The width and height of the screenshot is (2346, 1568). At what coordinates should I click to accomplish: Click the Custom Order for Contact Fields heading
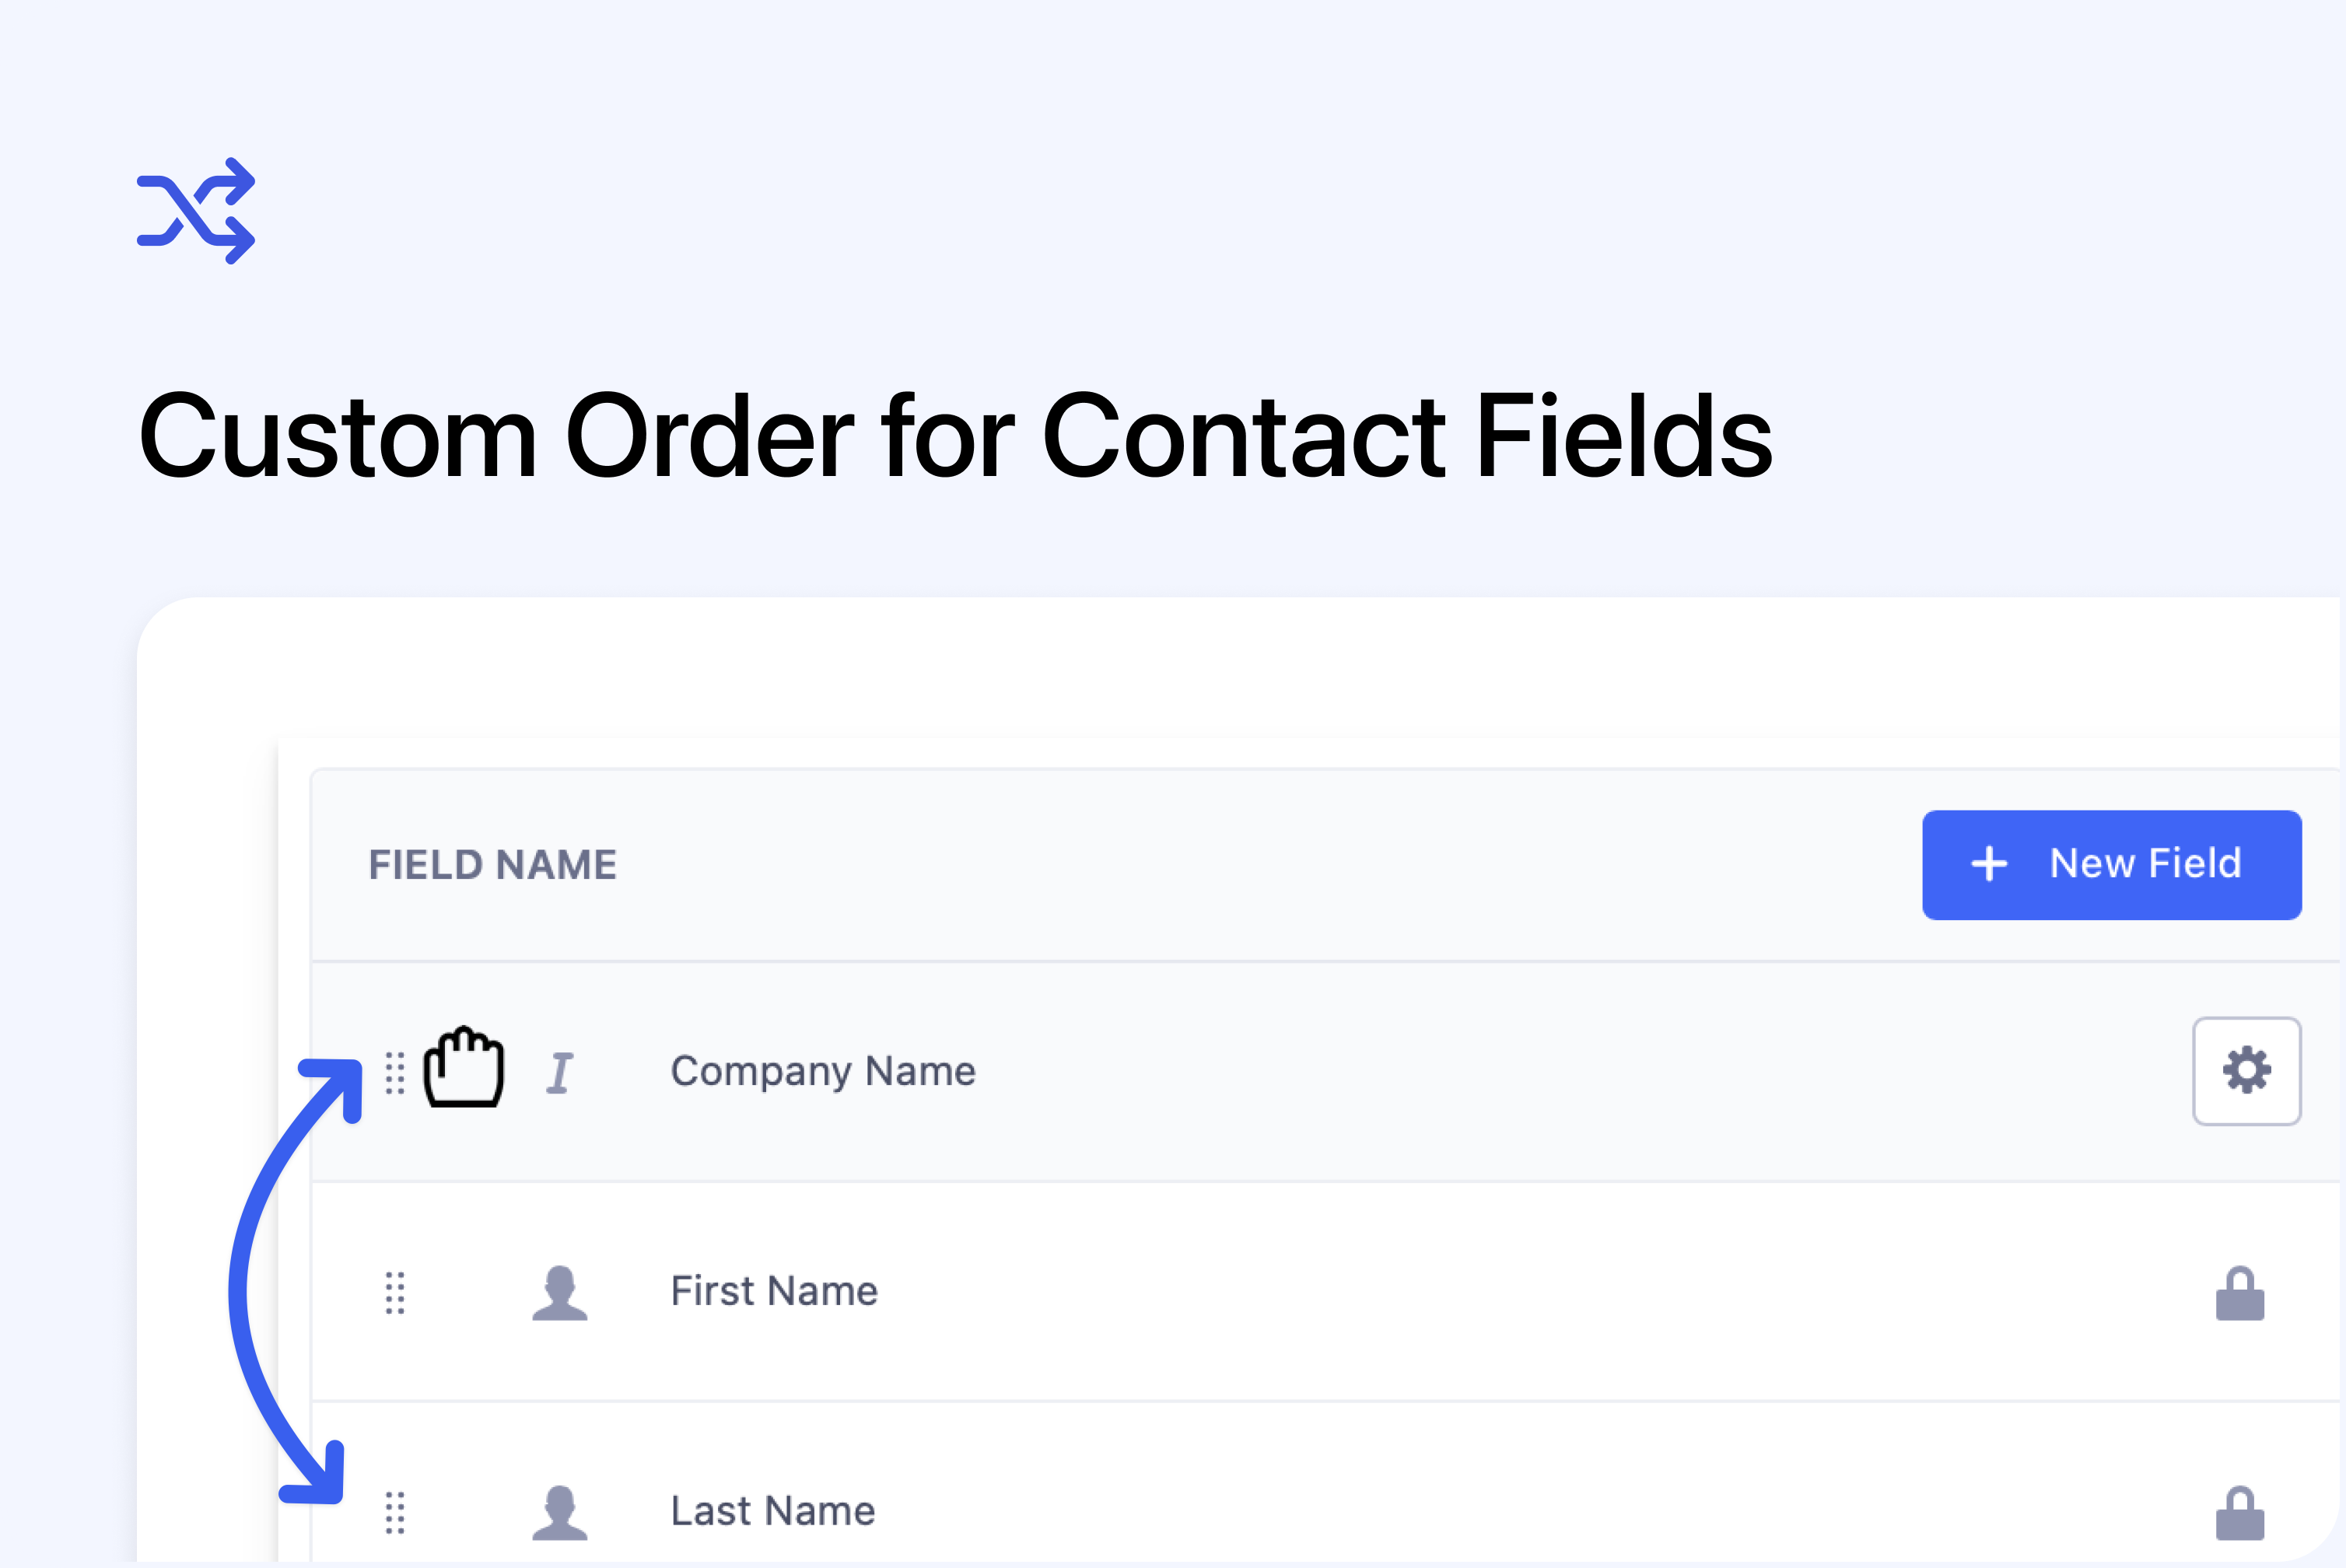(x=956, y=436)
